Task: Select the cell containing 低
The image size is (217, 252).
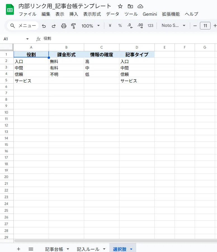Action: click(x=102, y=74)
